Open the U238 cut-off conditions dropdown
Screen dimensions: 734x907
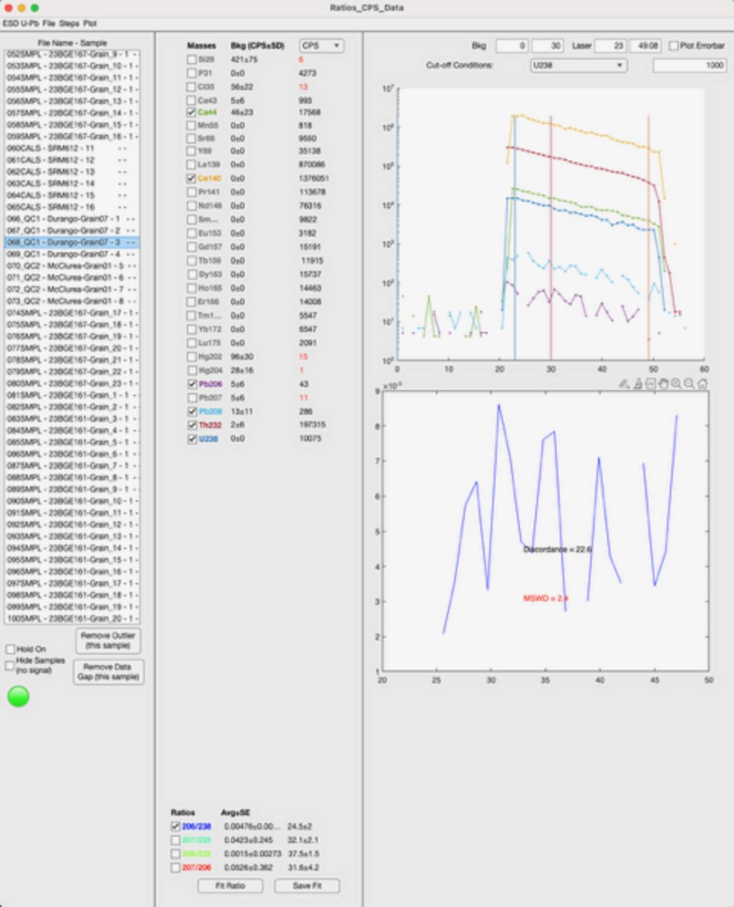[x=578, y=65]
